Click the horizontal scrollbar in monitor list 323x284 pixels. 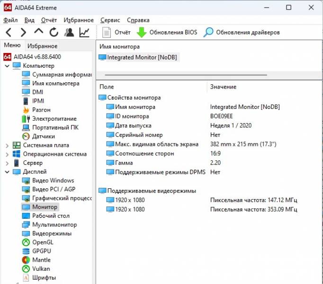[186, 75]
